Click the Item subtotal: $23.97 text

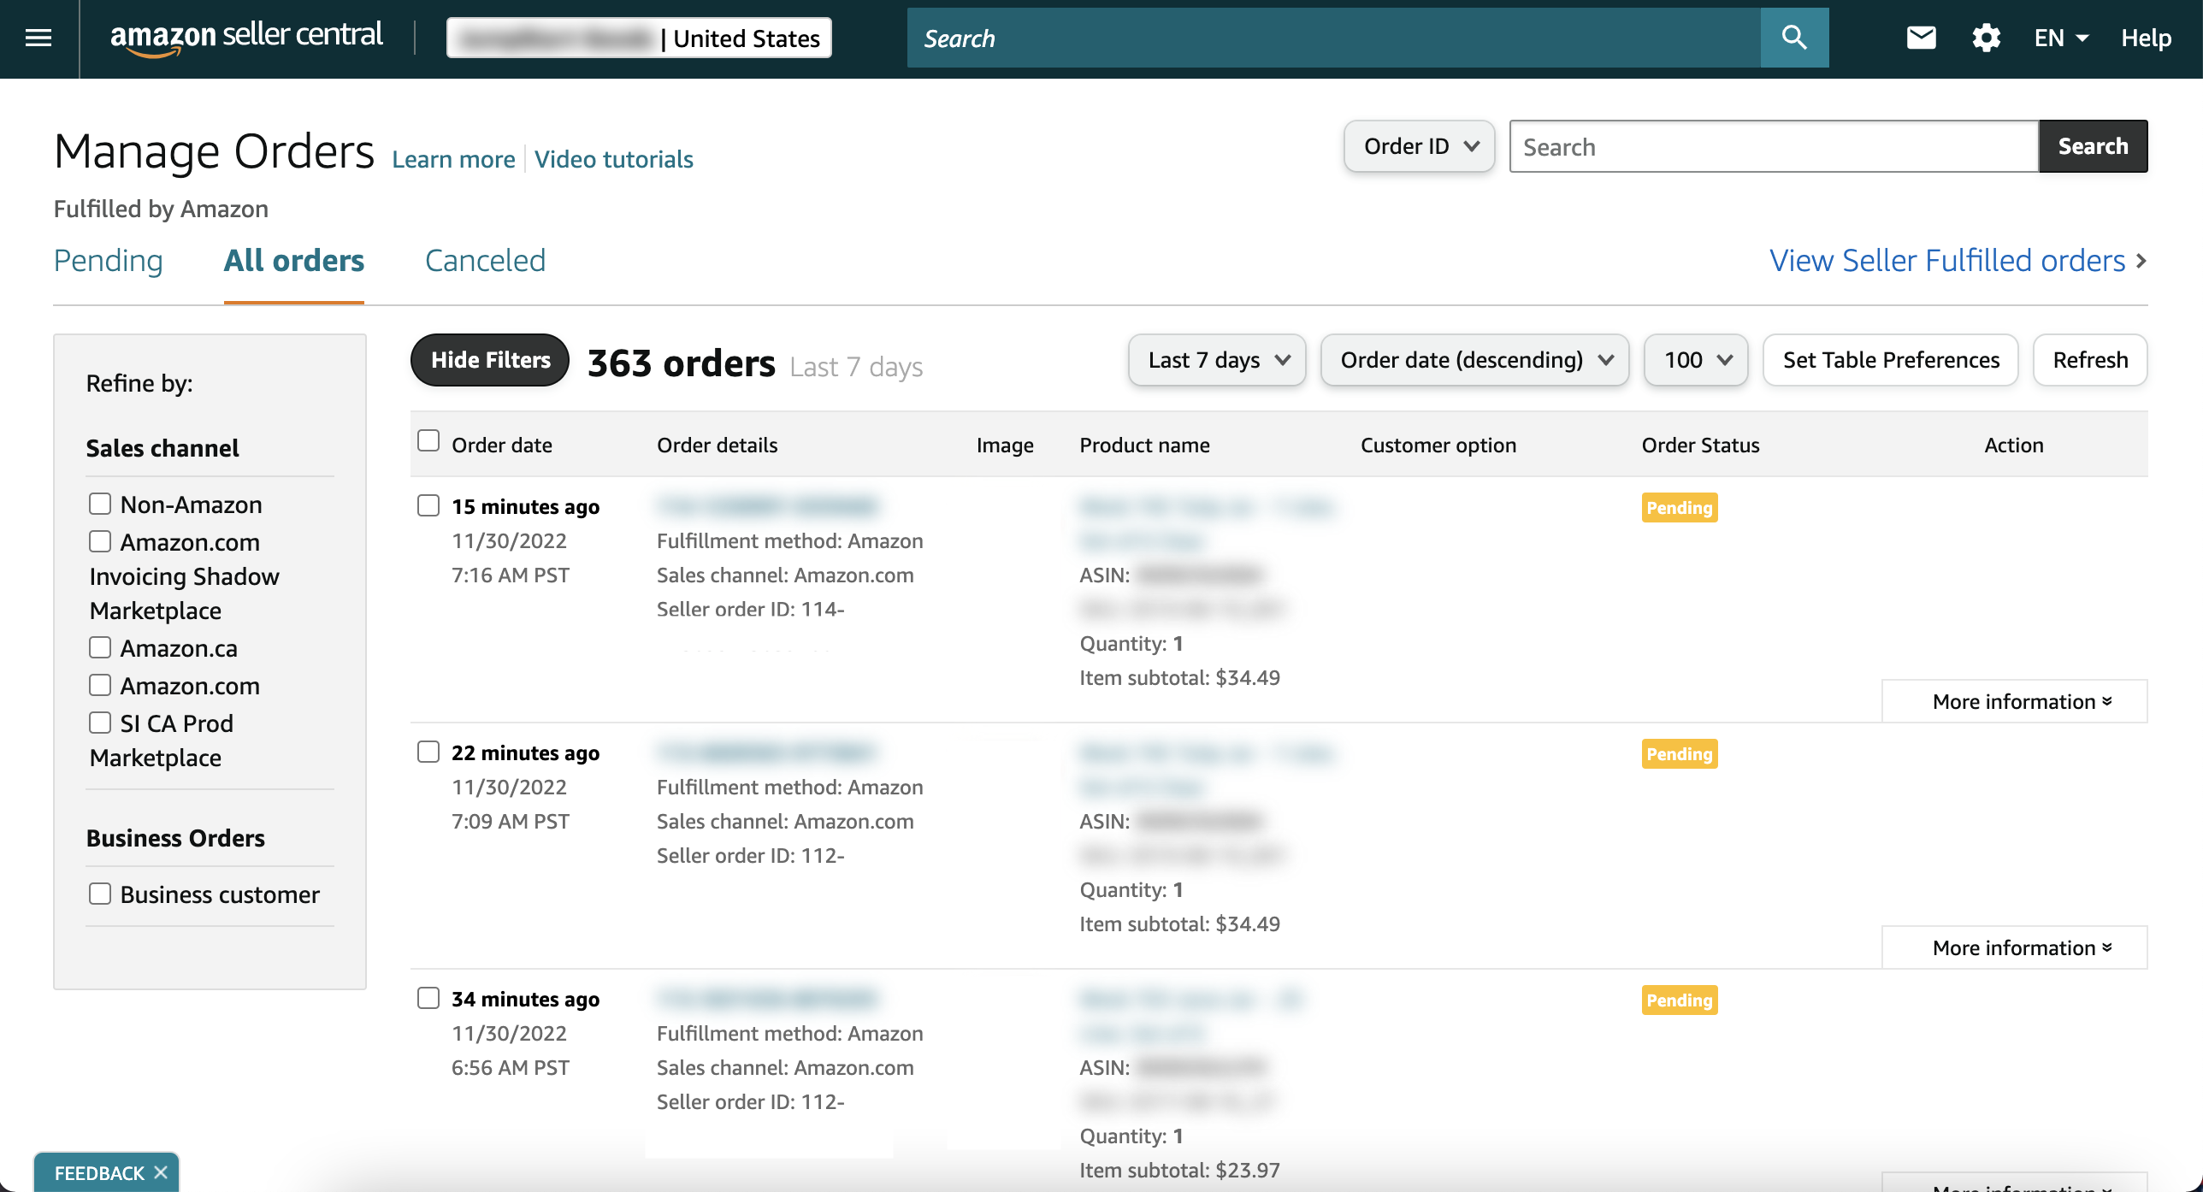(1179, 1170)
